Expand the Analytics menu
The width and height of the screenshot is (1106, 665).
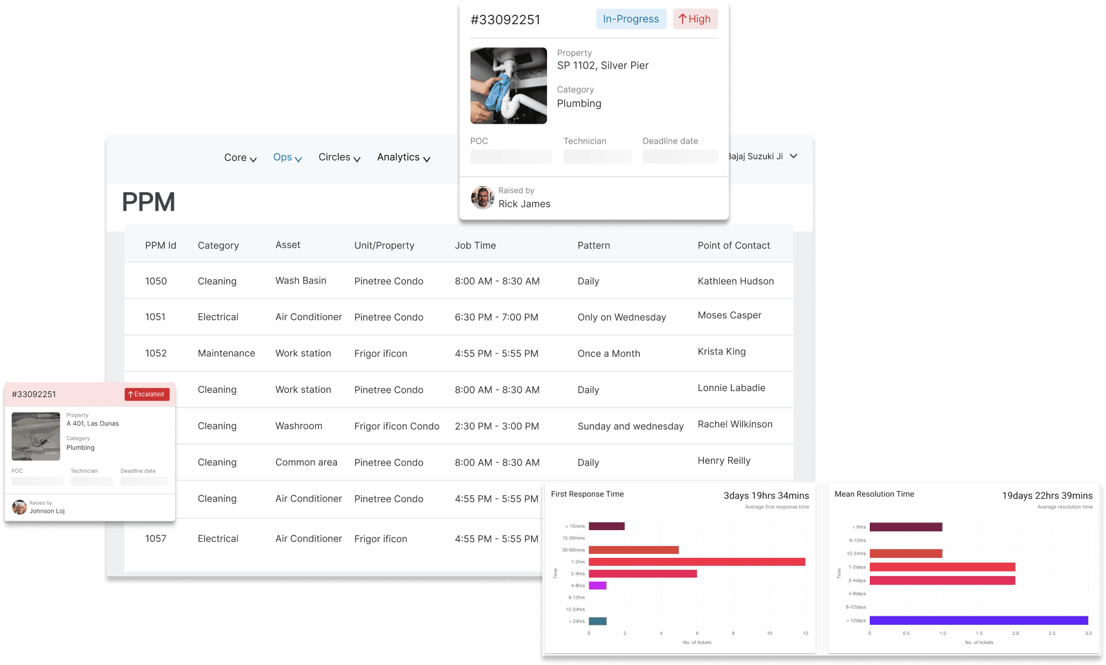403,157
